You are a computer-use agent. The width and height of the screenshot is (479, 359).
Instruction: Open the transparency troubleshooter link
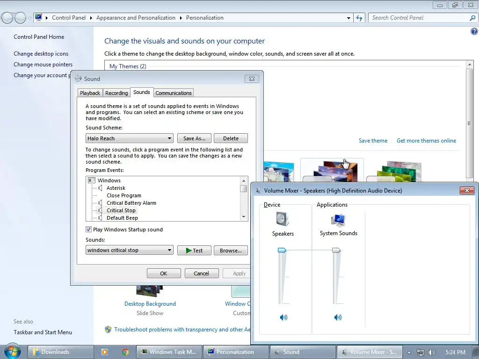click(182, 330)
